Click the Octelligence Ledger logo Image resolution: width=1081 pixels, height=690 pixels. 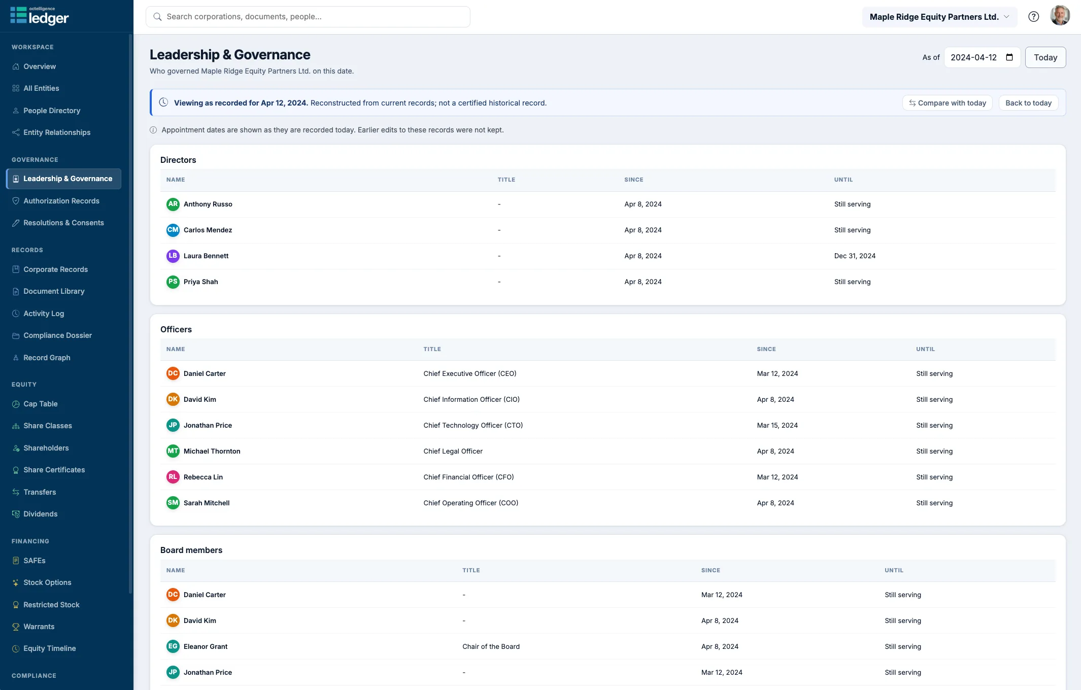(40, 16)
